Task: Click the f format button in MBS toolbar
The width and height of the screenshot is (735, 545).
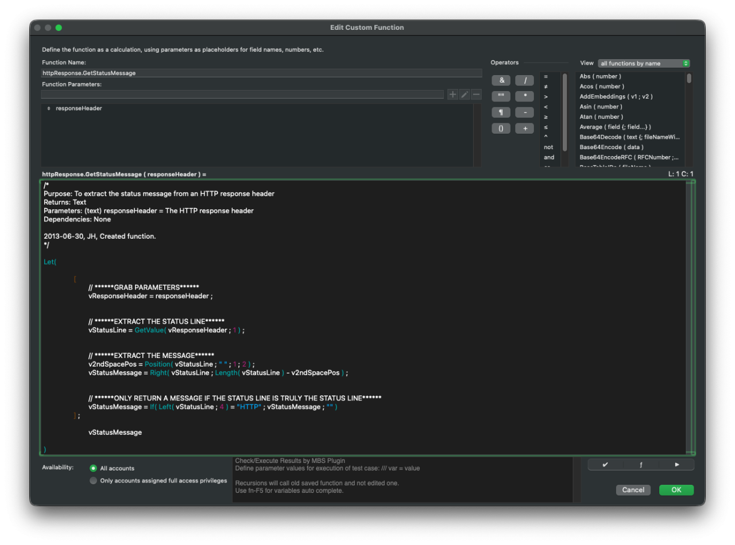Action: (641, 465)
